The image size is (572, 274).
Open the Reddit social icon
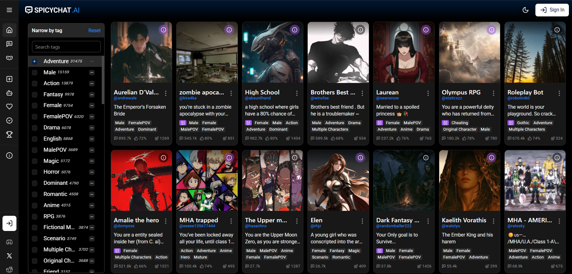tap(9, 270)
